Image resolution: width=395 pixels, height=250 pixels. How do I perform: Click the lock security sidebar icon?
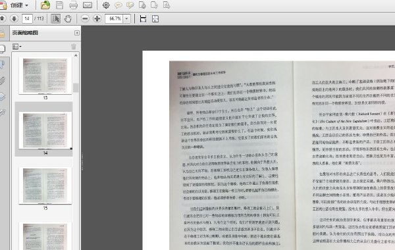[2, 34]
